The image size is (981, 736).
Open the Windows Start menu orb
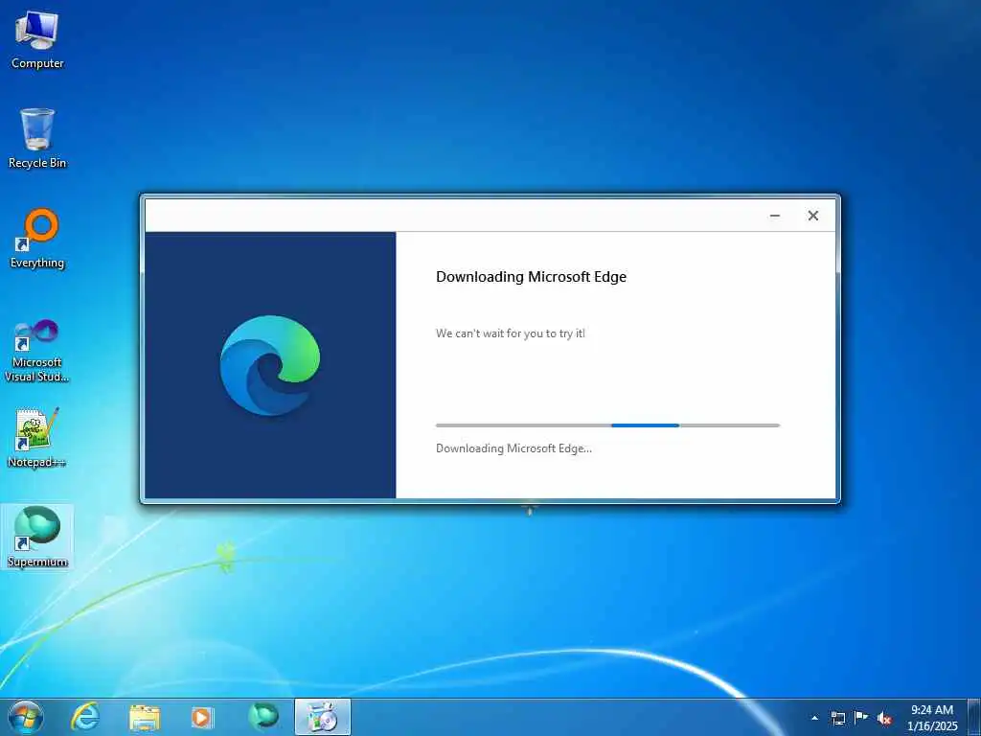[26, 717]
